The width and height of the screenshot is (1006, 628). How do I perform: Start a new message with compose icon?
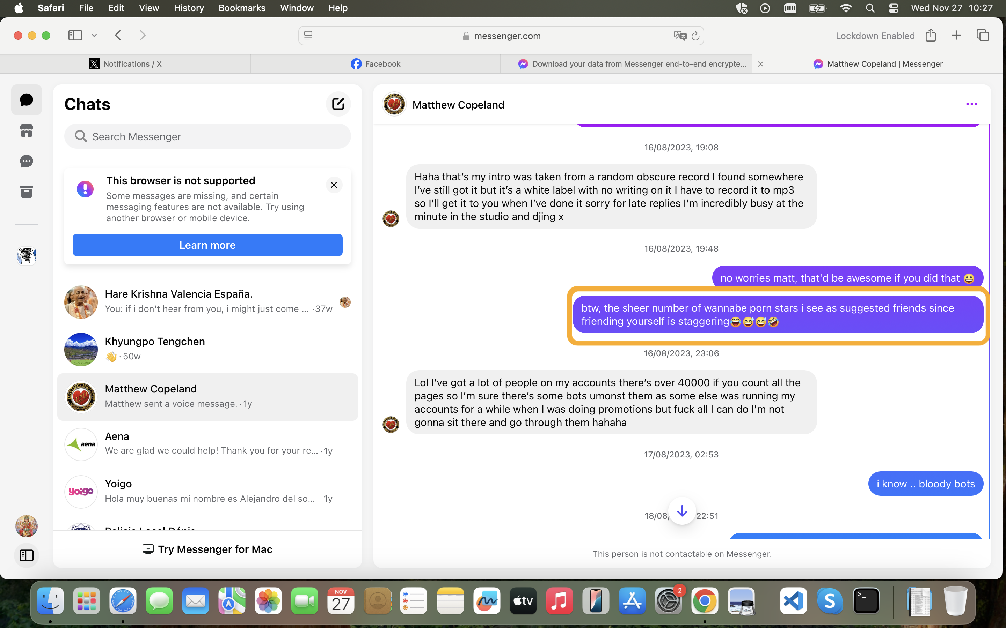tap(338, 104)
